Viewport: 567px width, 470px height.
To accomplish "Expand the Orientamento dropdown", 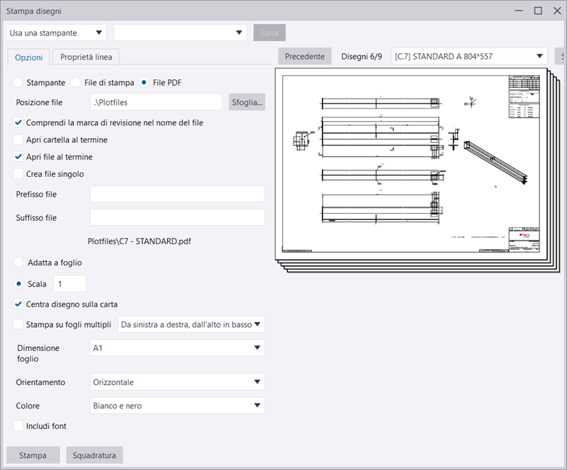I will pyautogui.click(x=176, y=382).
